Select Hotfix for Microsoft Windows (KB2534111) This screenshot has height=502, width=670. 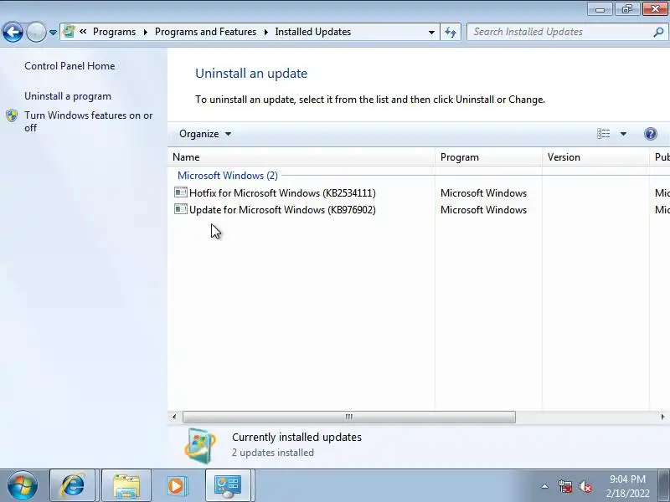tap(282, 193)
